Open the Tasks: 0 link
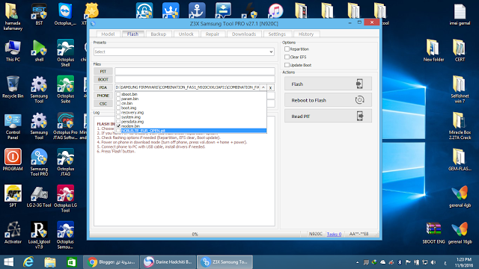 [x=334, y=234]
